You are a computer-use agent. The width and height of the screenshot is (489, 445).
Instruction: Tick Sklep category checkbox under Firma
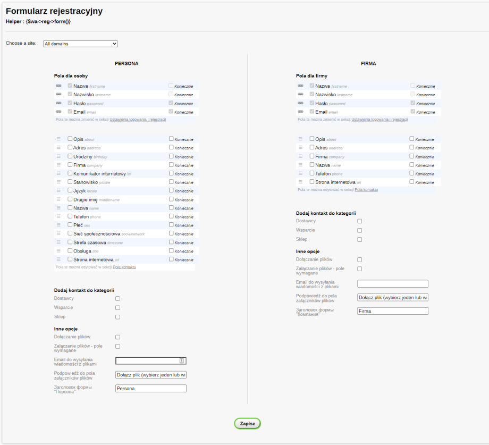[x=360, y=240]
